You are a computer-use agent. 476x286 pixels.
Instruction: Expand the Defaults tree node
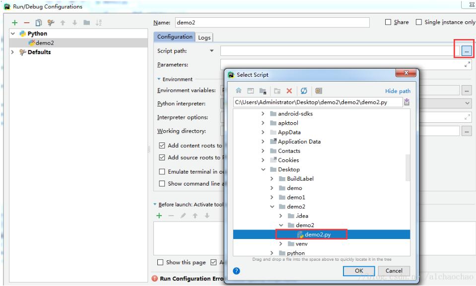pos(12,52)
